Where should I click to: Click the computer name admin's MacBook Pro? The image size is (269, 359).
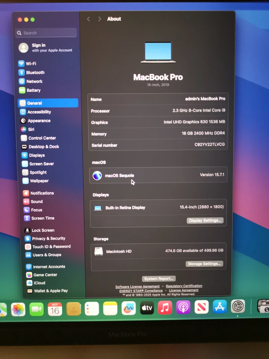[x=205, y=99]
